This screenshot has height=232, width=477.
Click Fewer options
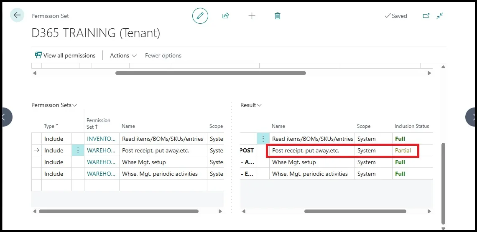click(x=163, y=55)
